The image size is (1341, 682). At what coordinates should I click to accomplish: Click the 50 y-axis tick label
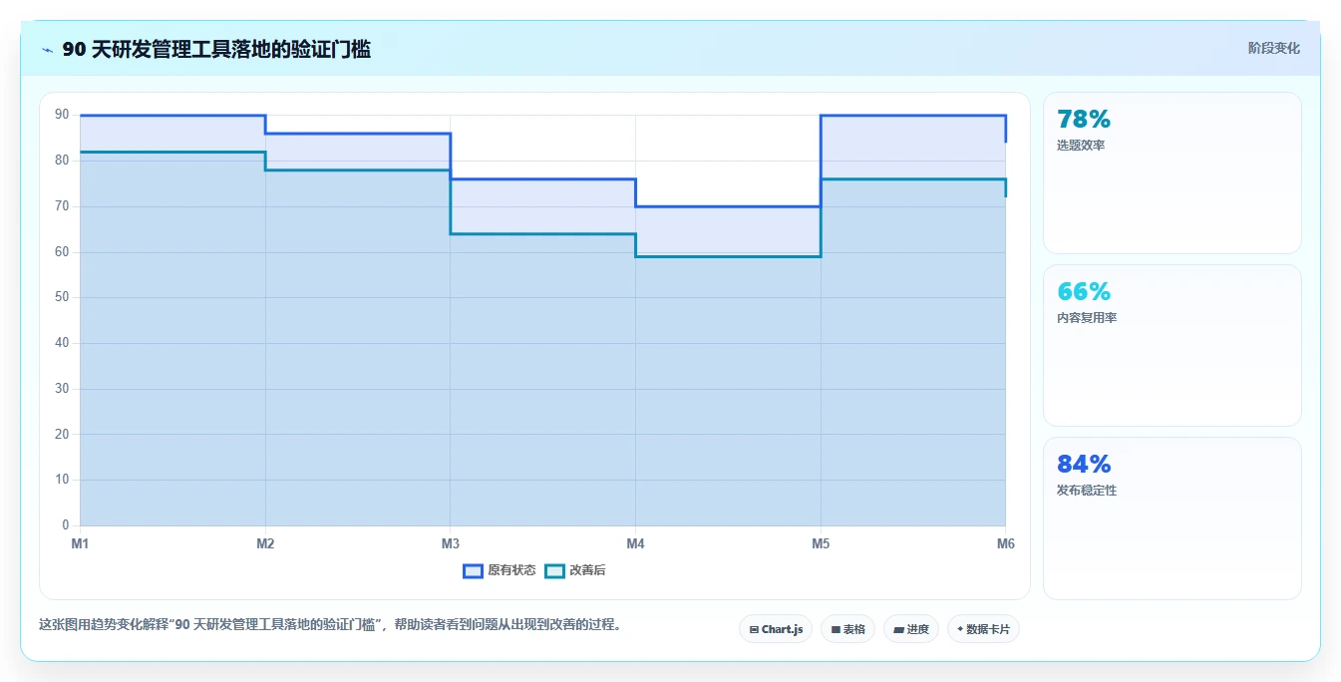[x=62, y=297]
